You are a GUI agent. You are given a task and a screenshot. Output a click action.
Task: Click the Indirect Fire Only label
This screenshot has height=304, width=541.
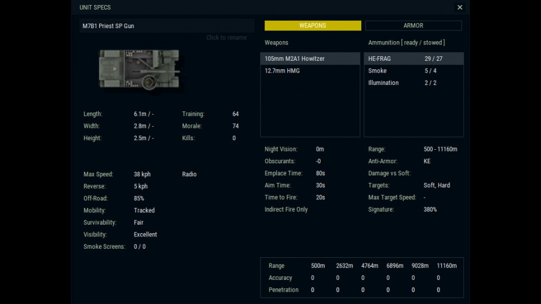pyautogui.click(x=286, y=209)
